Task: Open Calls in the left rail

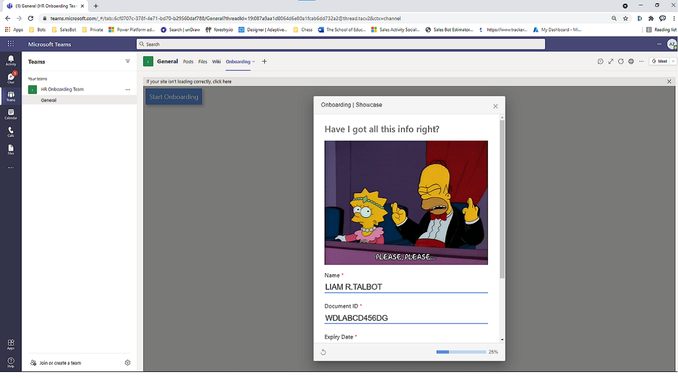Action: [x=11, y=132]
